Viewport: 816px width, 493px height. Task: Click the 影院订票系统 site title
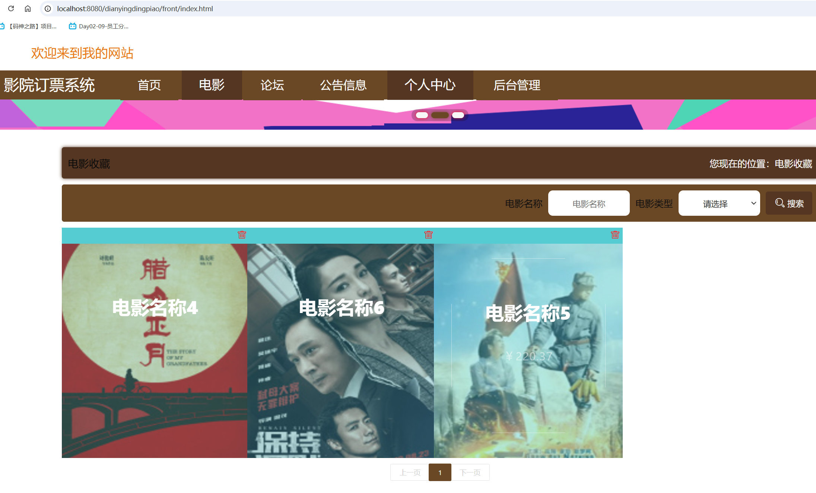click(49, 85)
